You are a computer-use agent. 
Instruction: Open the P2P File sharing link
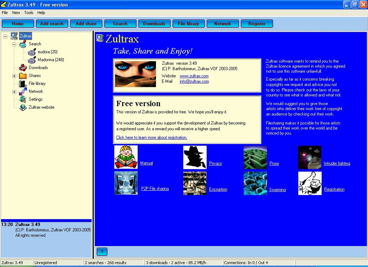point(155,189)
